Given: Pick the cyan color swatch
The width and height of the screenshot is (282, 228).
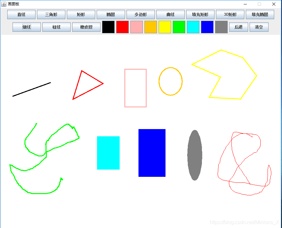Looking at the screenshot, I should [x=193, y=27].
